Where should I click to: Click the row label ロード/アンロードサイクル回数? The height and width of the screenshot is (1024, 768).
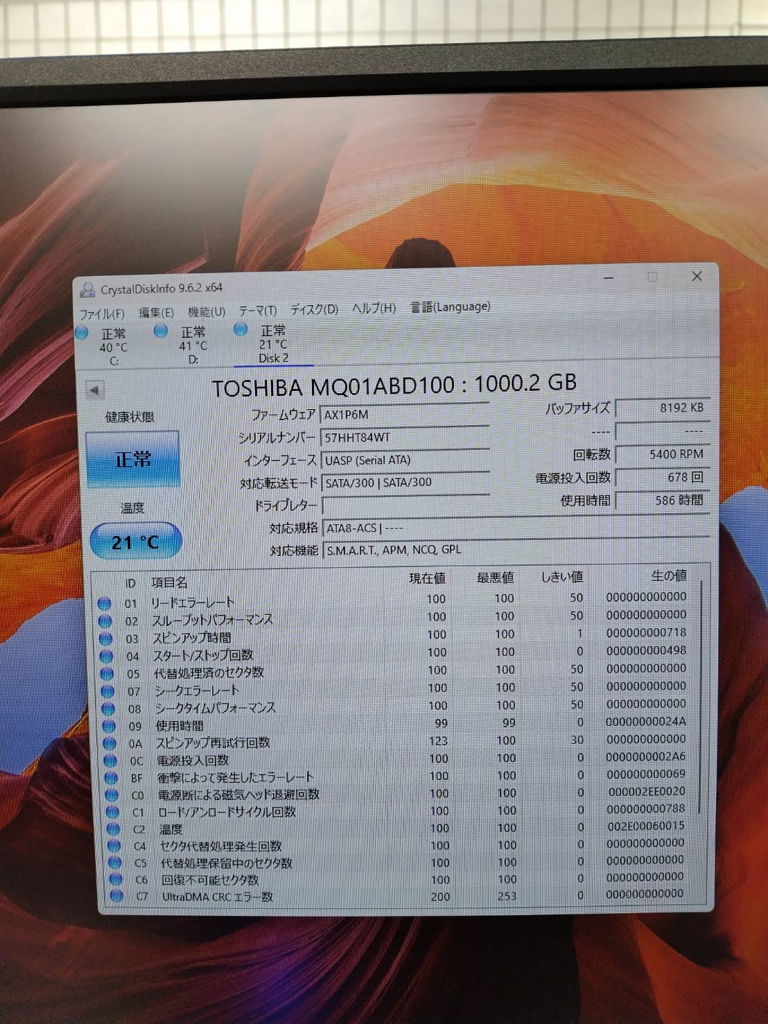[x=227, y=811]
